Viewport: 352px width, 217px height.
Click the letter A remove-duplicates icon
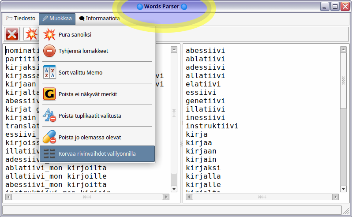click(49, 116)
